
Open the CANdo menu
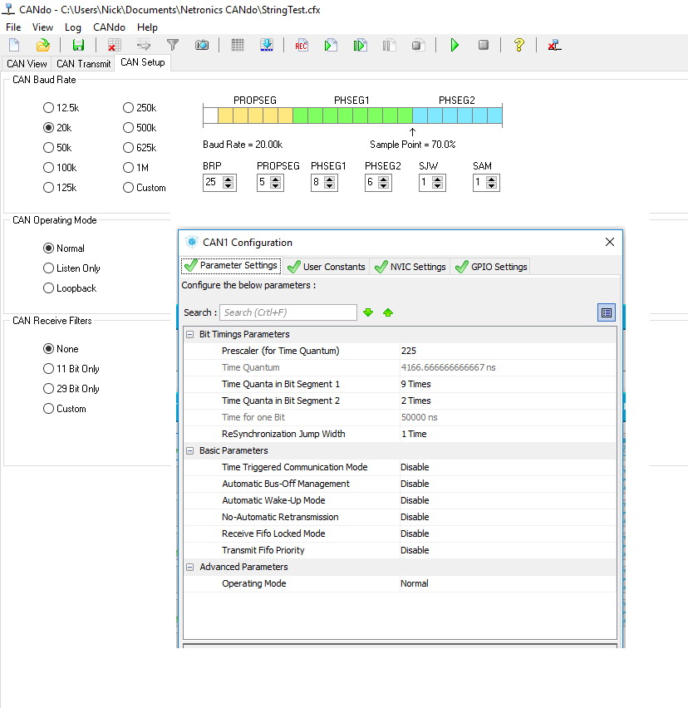109,27
